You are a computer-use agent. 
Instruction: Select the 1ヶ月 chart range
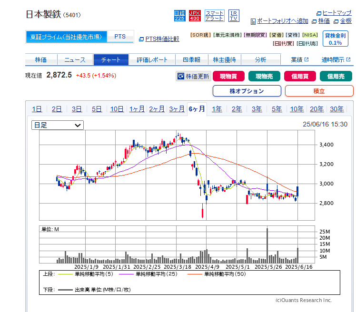(137, 109)
